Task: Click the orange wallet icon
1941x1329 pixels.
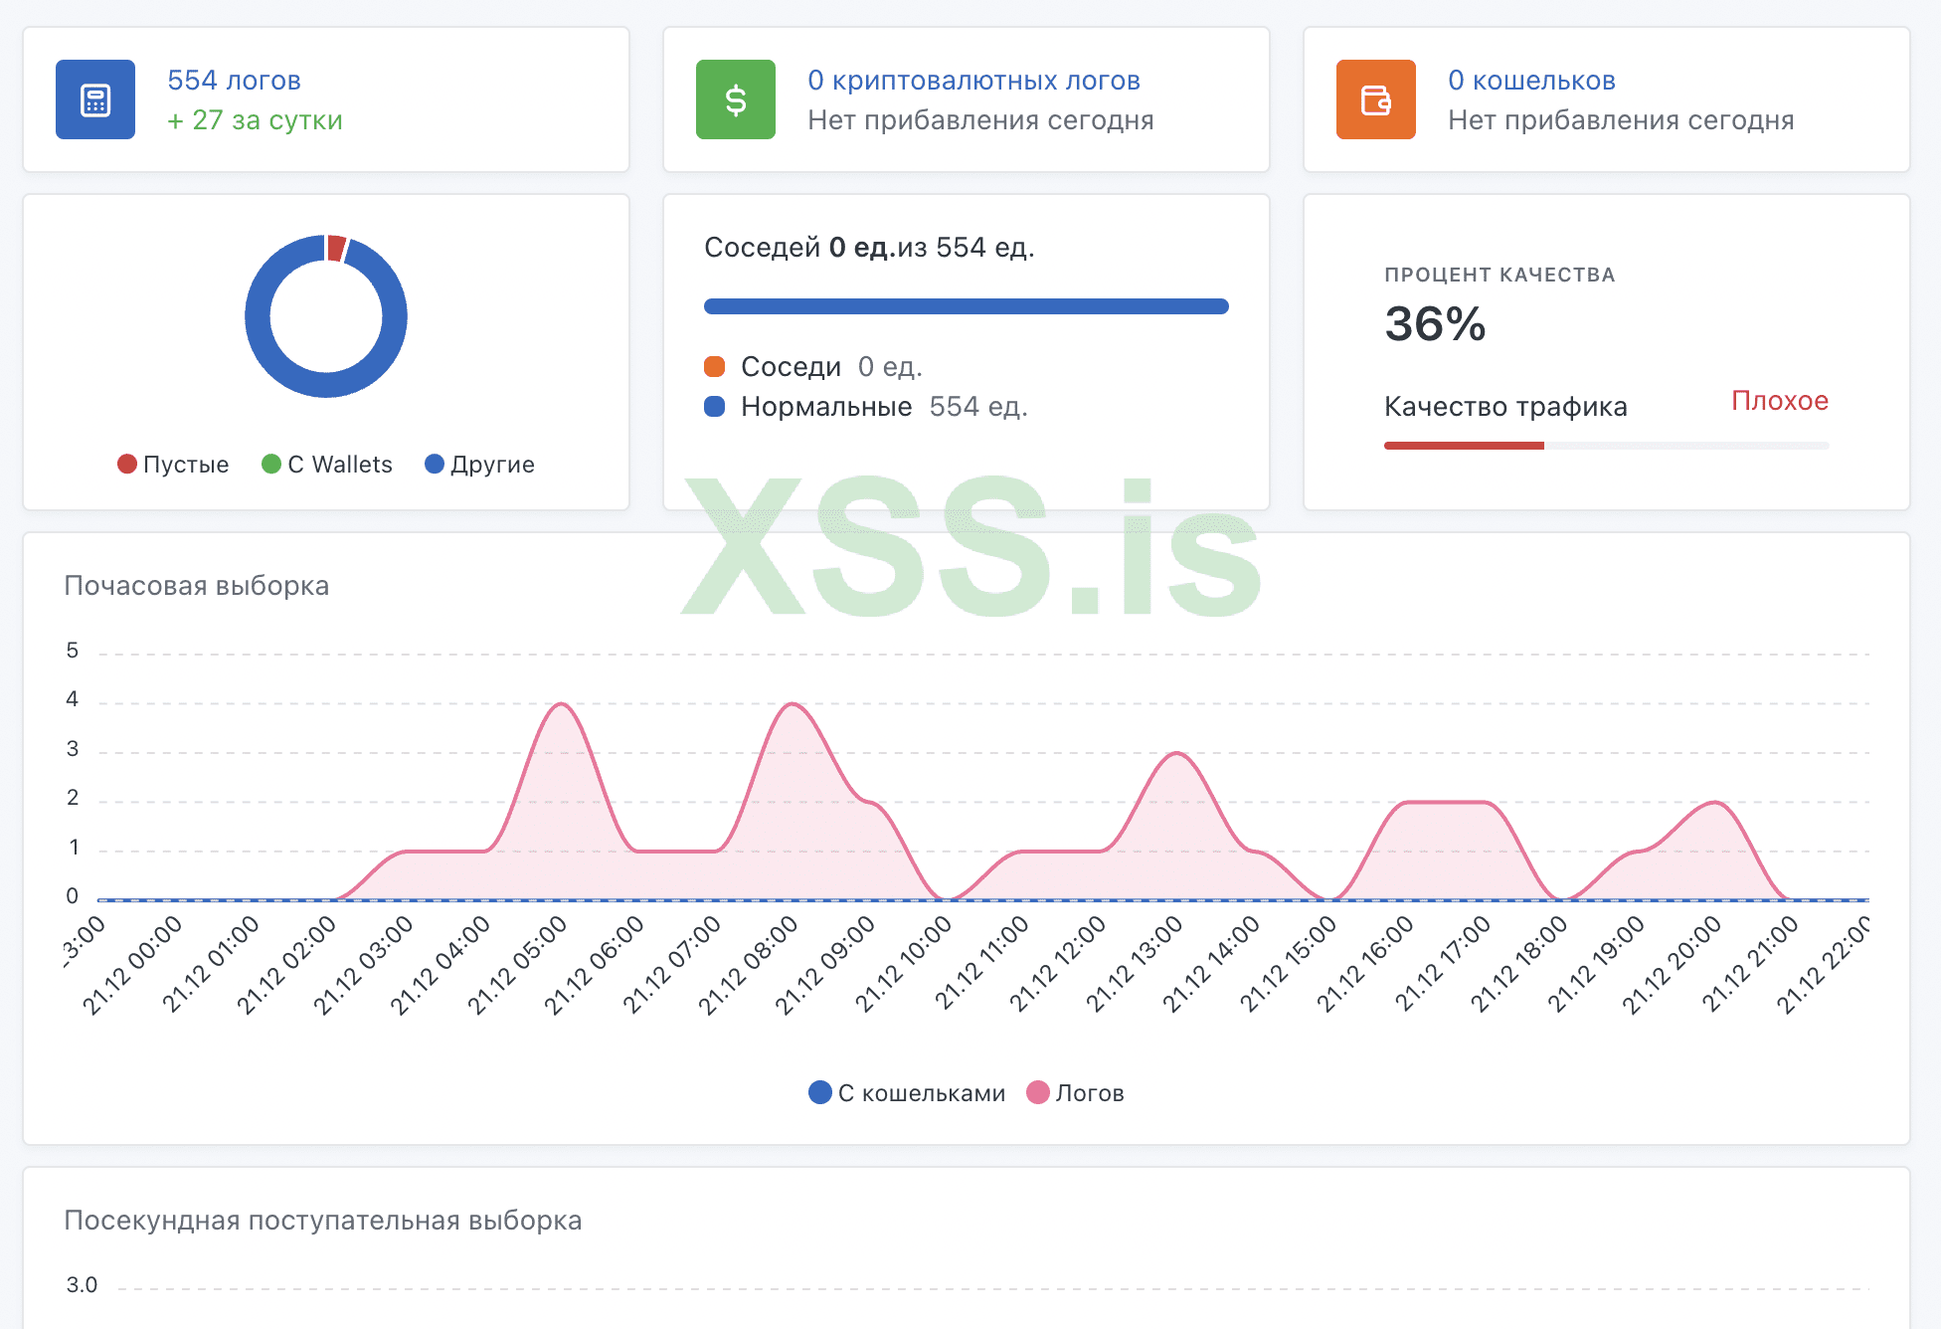Action: tap(1375, 99)
